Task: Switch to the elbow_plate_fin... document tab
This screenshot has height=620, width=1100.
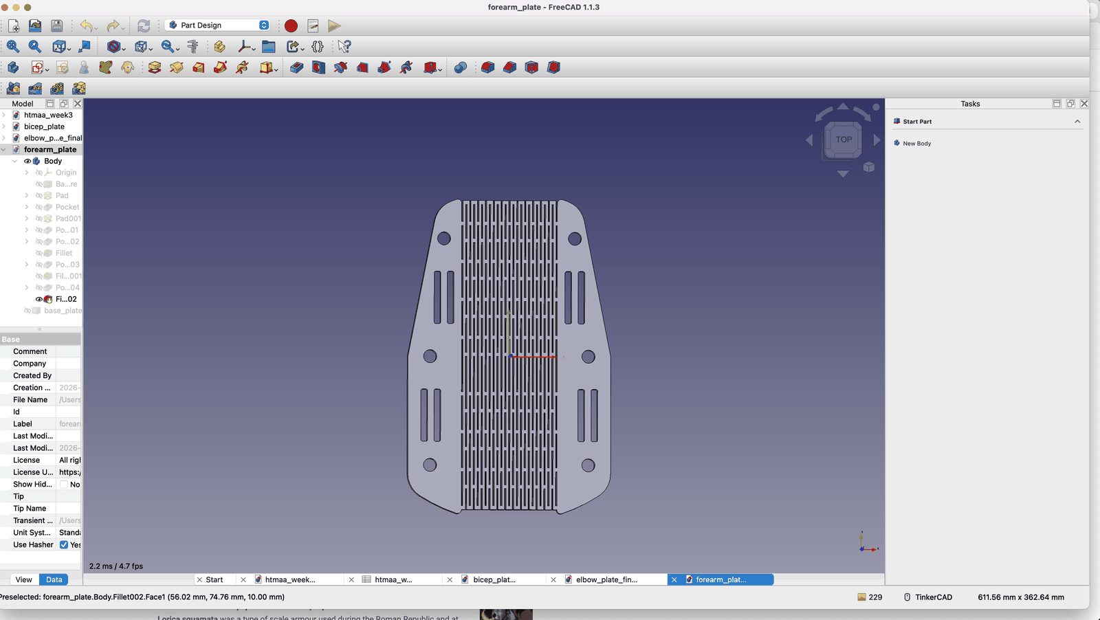Action: pos(606,579)
